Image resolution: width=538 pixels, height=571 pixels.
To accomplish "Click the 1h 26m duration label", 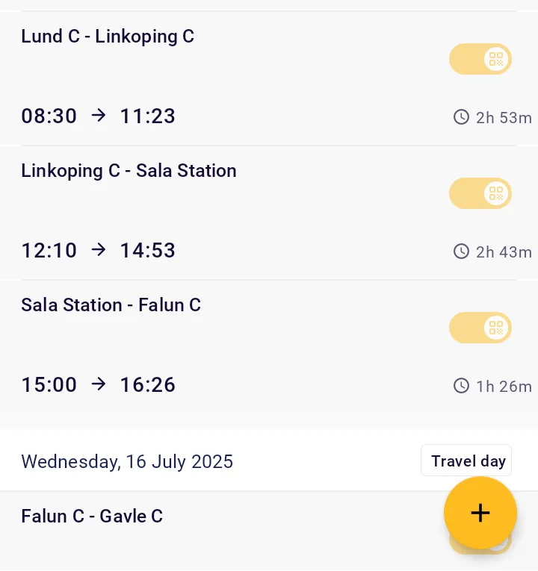I will point(504,386).
